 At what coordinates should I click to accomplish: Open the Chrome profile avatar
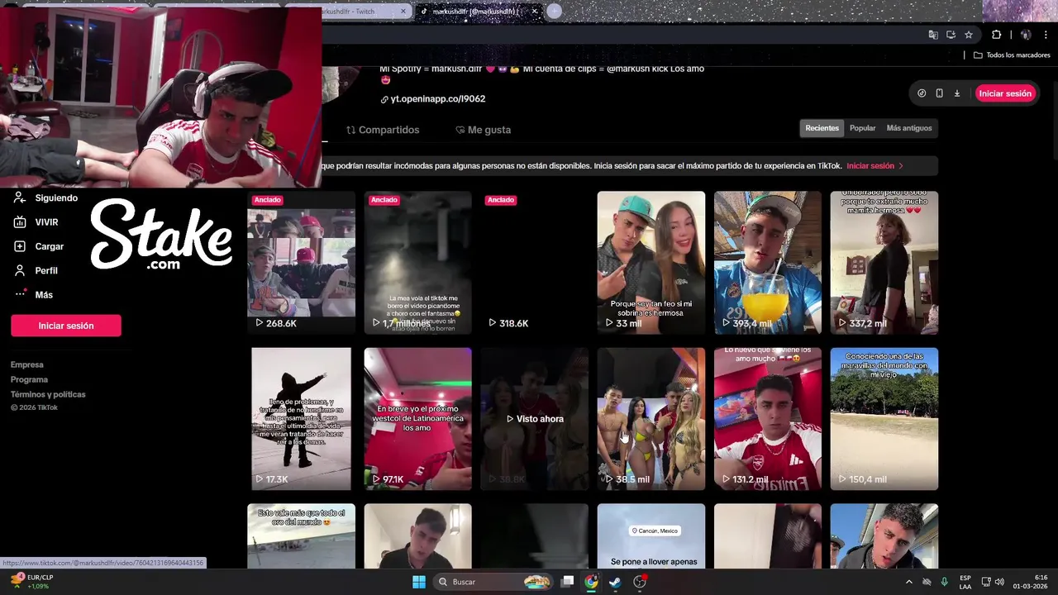[x=1026, y=35]
